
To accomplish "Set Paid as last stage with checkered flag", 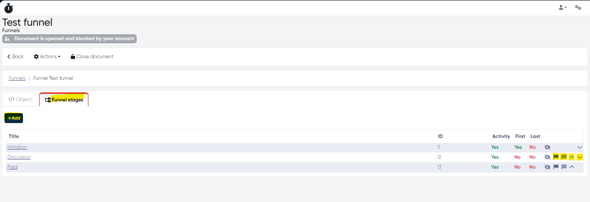I will coord(564,167).
